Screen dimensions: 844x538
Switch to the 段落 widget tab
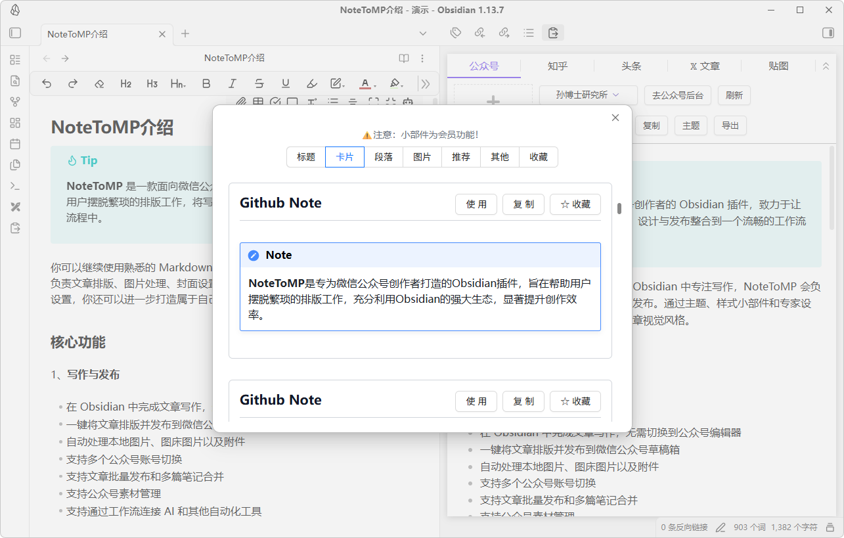[x=384, y=157]
